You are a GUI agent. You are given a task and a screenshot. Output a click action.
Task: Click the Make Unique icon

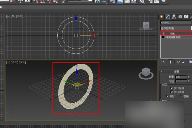pos(178,62)
